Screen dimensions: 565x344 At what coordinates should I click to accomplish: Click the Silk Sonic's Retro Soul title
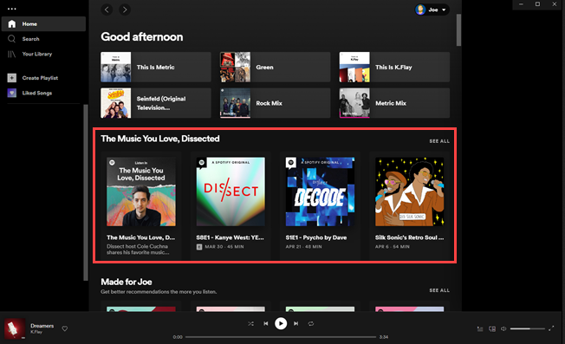[409, 237]
